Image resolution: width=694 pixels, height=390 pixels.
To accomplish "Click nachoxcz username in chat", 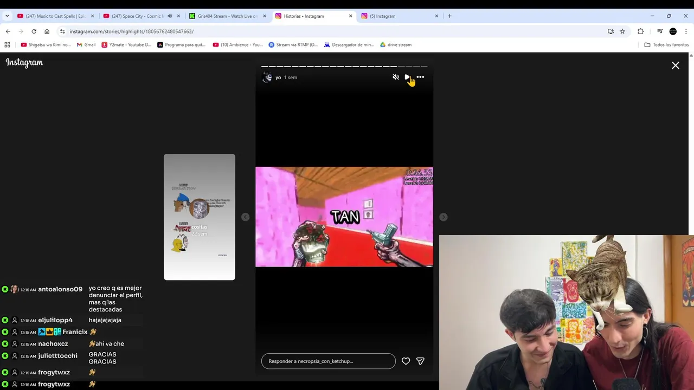I will coord(53,344).
